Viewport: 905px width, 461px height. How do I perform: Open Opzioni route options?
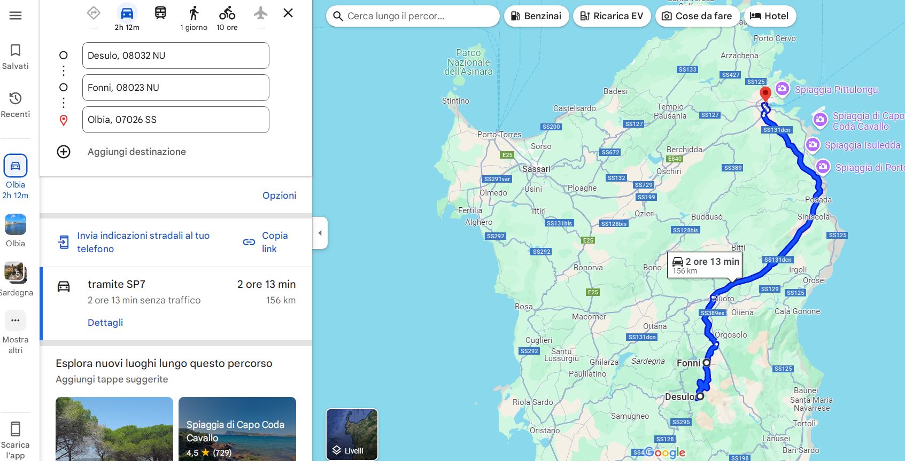tap(279, 196)
